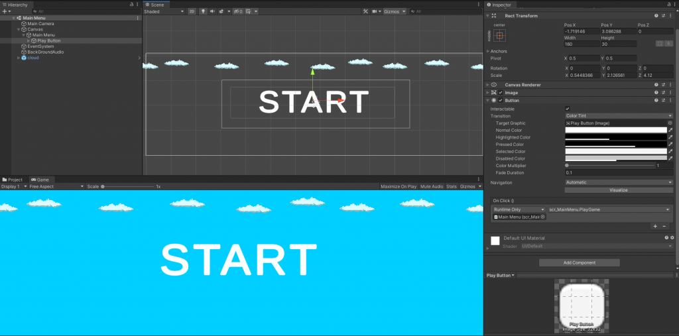Pick Normal Color with the eyedropper

670,130
